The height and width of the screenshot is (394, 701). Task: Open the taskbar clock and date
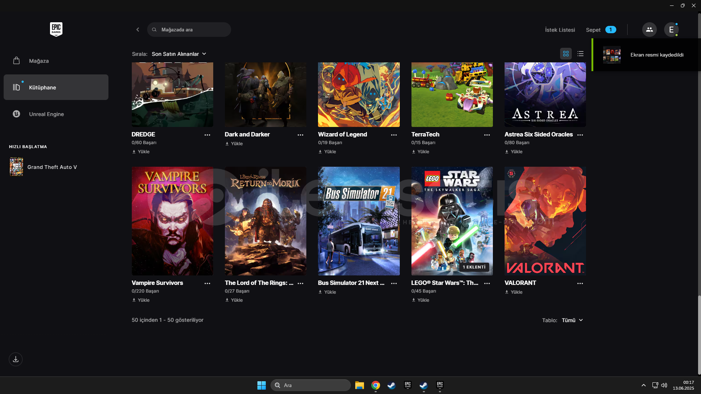(683, 385)
